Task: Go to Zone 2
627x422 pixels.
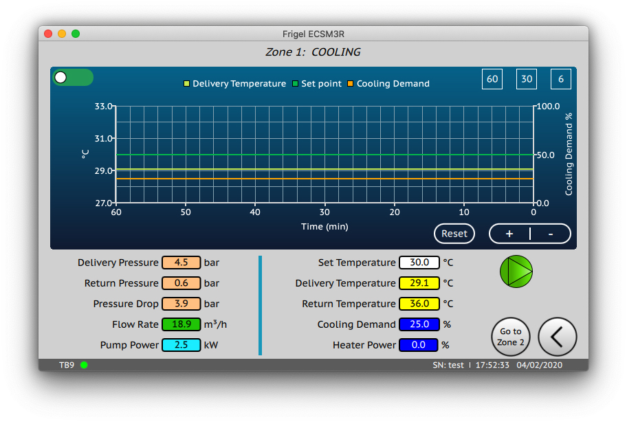Action: point(511,337)
